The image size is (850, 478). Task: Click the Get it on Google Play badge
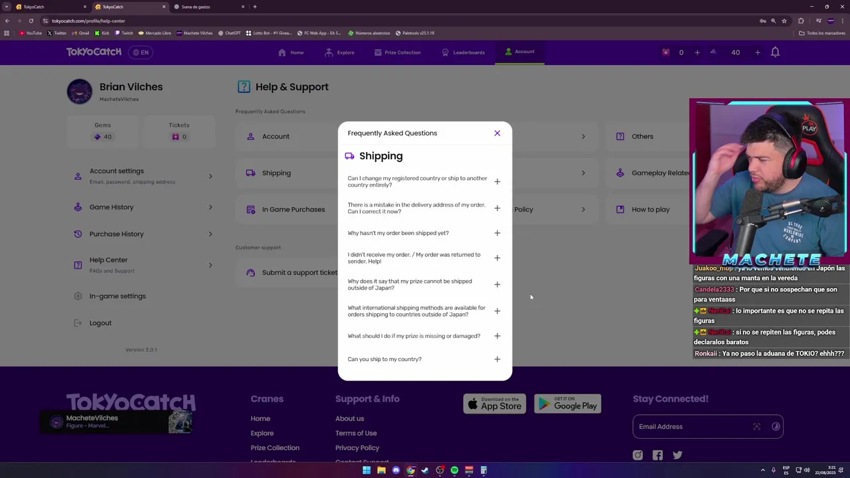click(x=568, y=404)
